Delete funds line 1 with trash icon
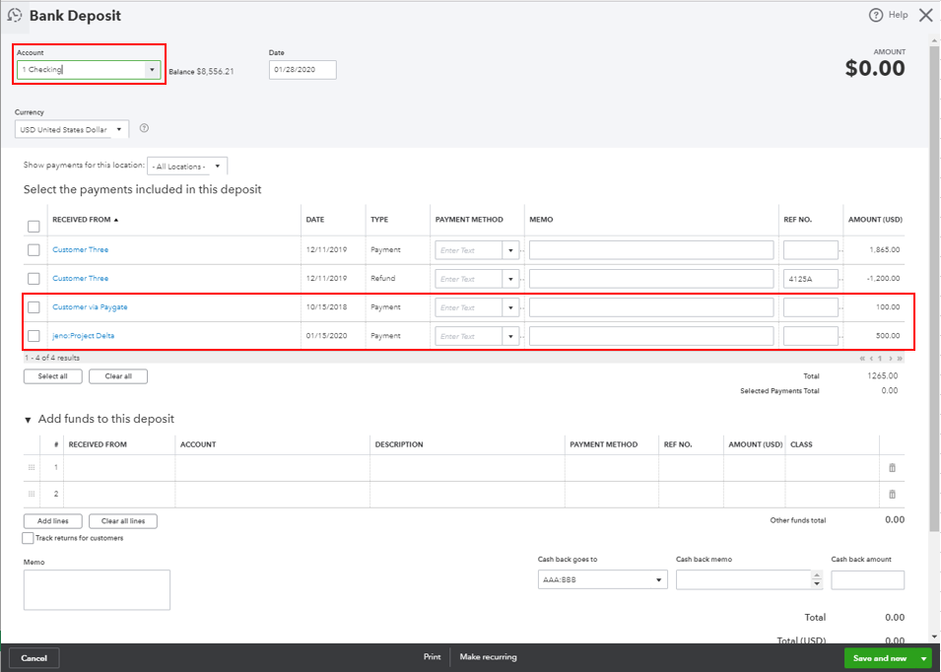941x672 pixels. (892, 465)
